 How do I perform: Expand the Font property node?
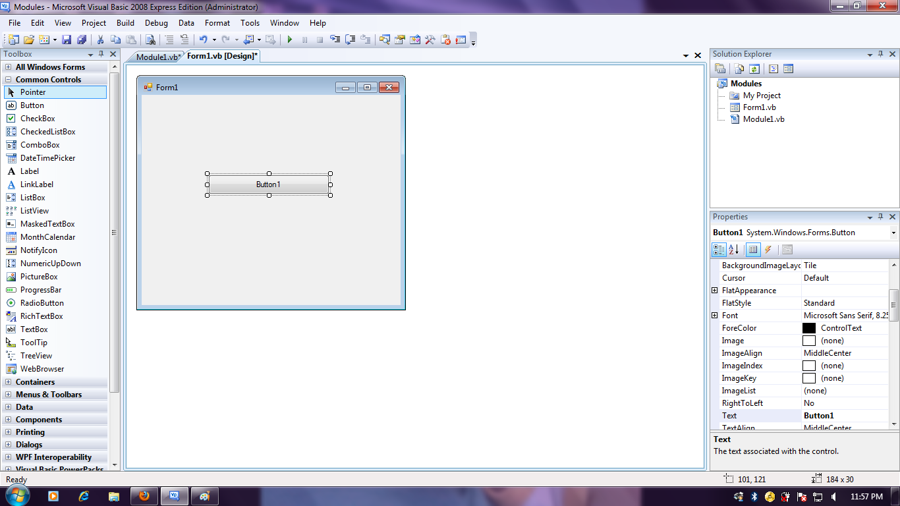715,316
